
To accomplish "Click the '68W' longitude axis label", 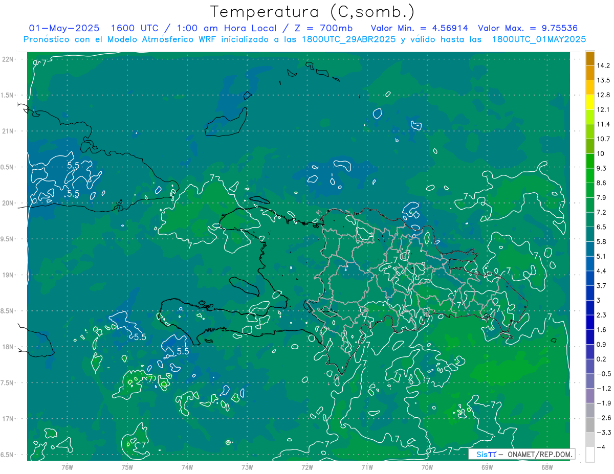I will [x=547, y=467].
